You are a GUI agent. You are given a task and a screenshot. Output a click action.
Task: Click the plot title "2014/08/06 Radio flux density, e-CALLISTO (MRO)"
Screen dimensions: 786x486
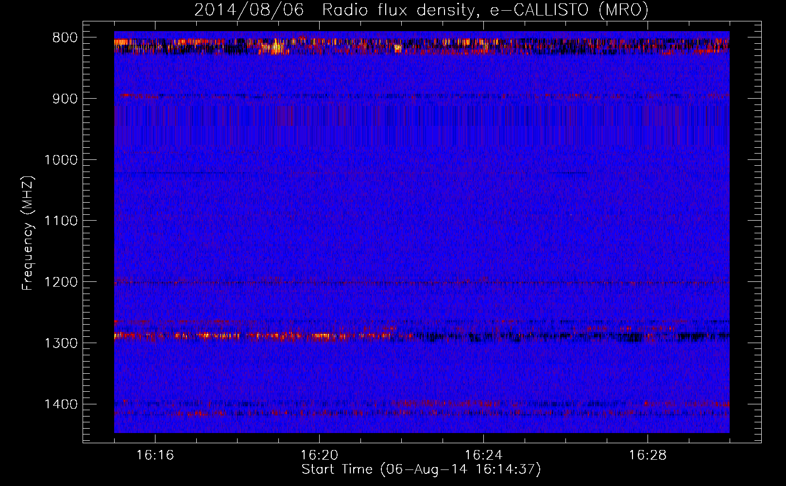pos(421,10)
